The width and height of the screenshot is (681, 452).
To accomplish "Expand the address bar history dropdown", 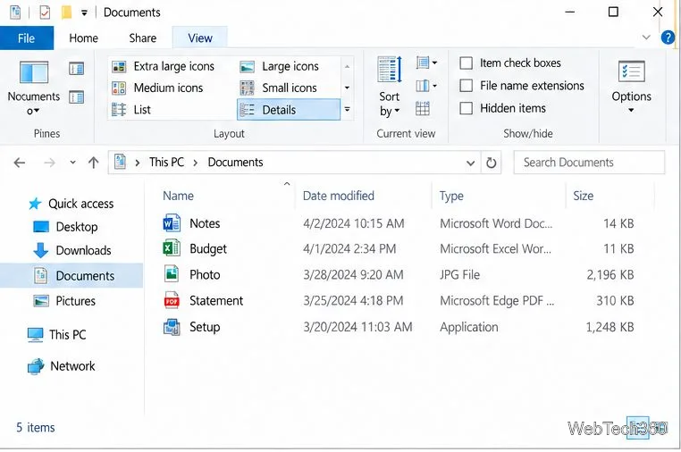I will [470, 163].
